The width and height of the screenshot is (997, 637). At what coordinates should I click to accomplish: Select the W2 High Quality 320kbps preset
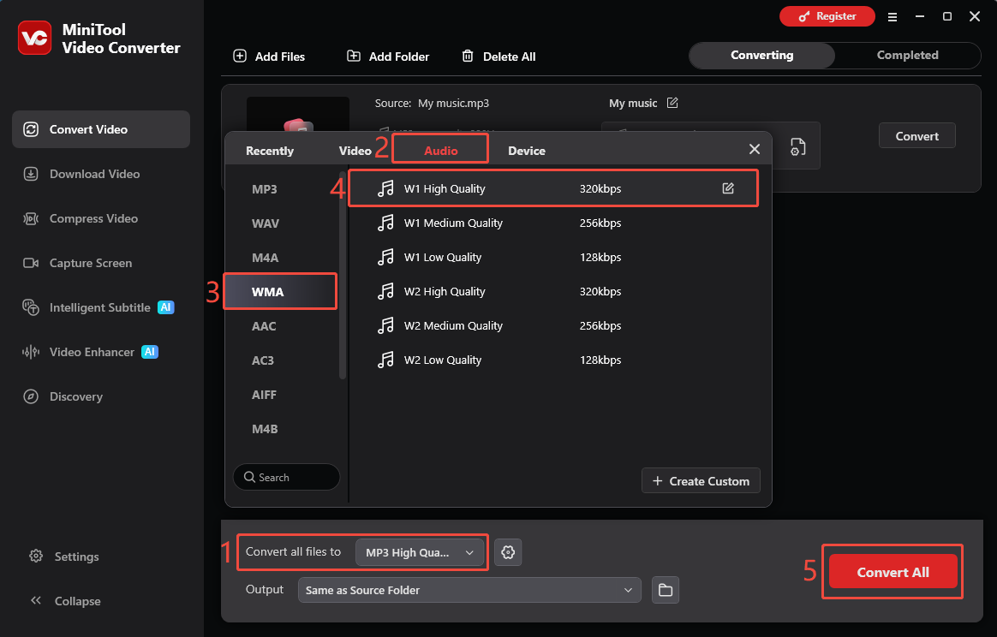point(553,292)
